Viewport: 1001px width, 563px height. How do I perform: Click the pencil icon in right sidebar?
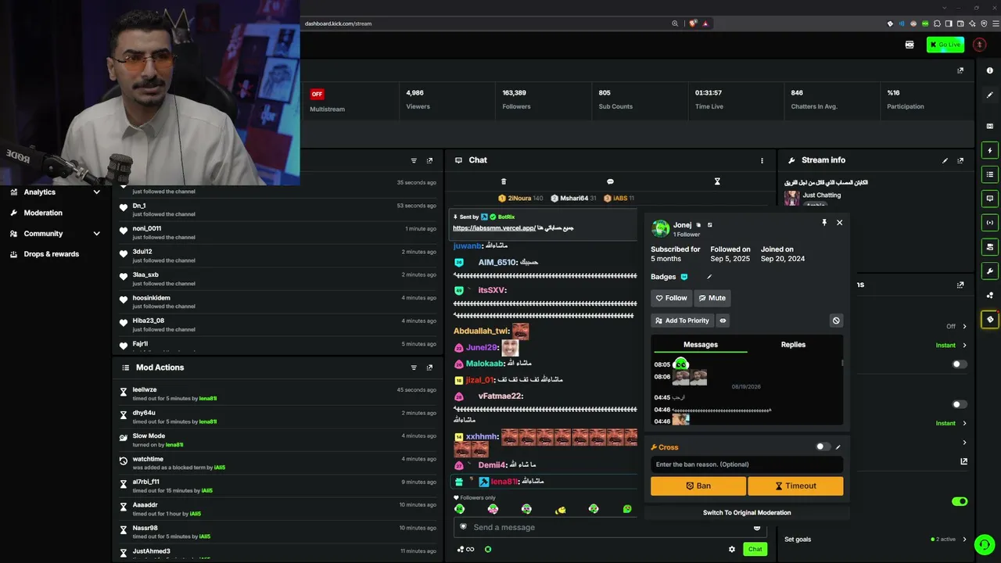(x=990, y=95)
